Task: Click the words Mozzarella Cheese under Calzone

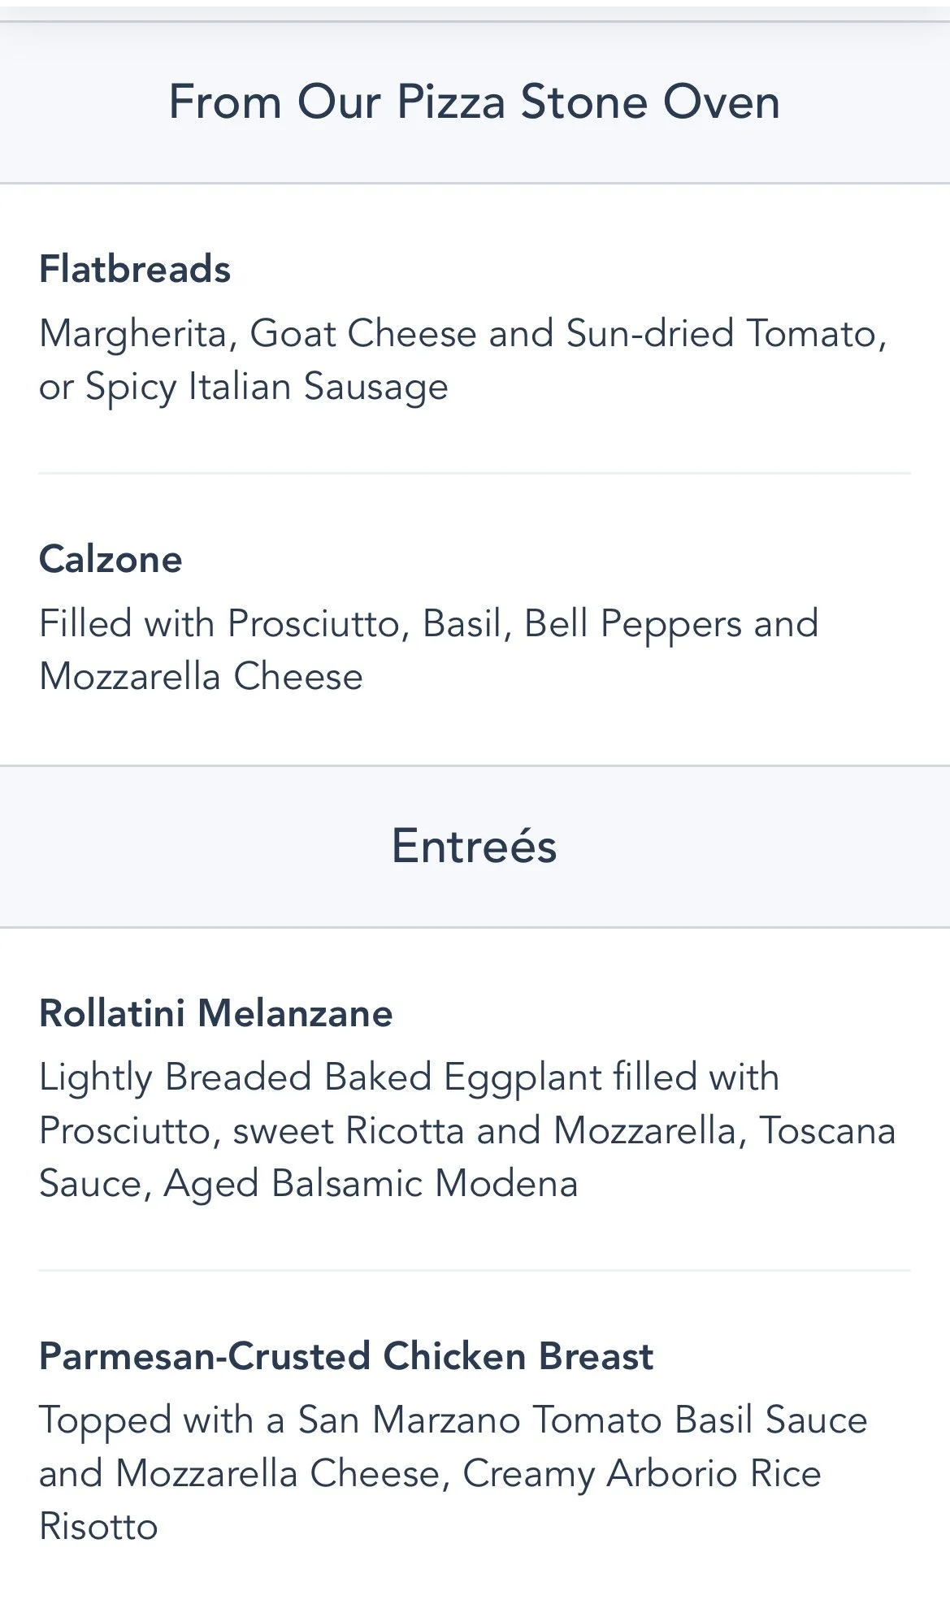Action: [x=201, y=677]
